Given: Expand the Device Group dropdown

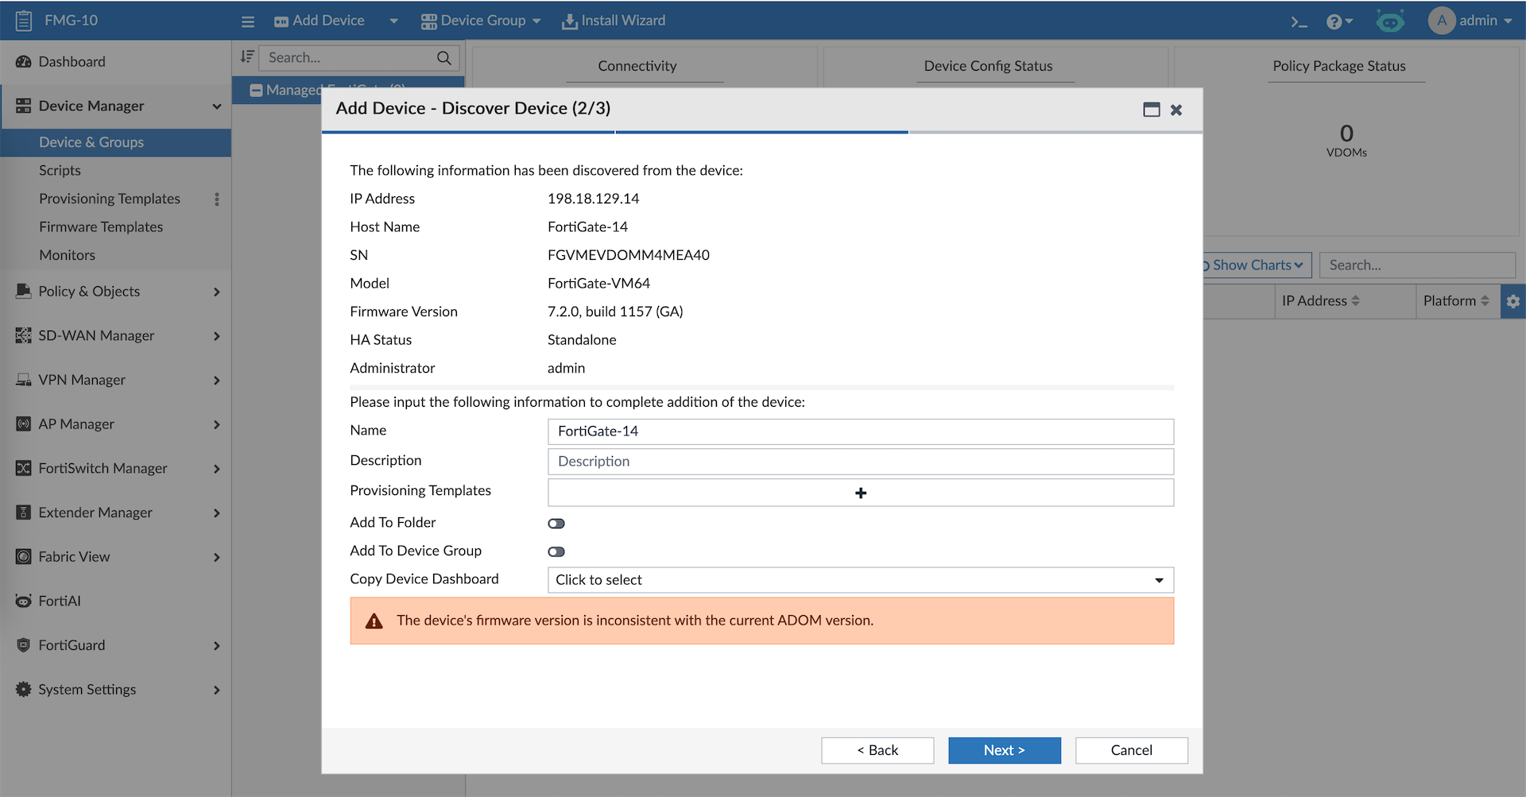Looking at the screenshot, I should tap(481, 21).
